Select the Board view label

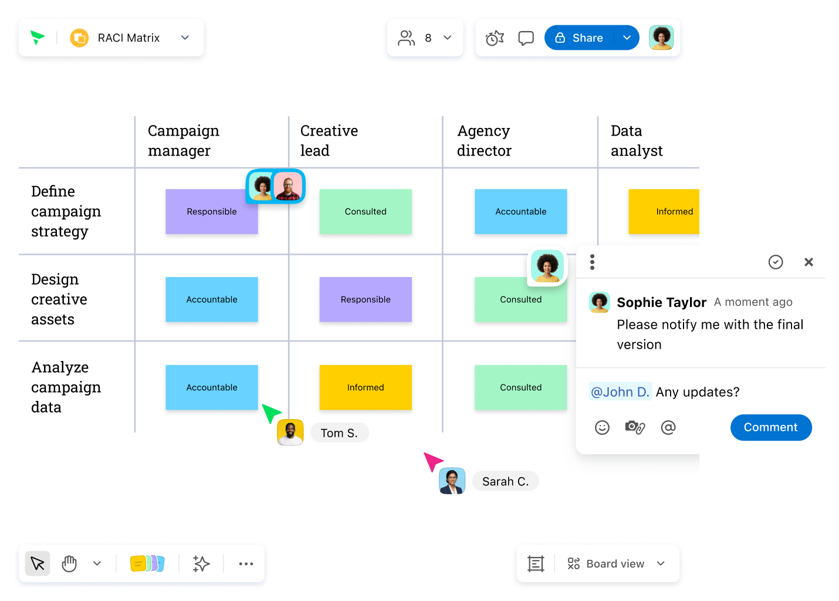coord(615,563)
